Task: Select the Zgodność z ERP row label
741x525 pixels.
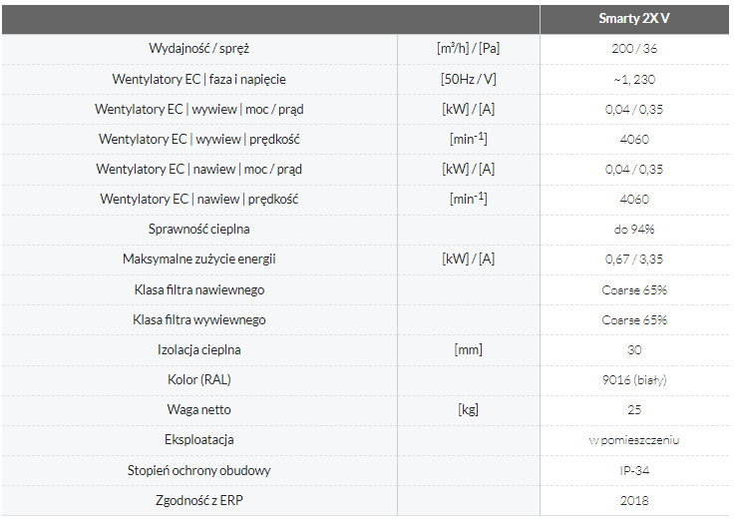Action: point(198,500)
